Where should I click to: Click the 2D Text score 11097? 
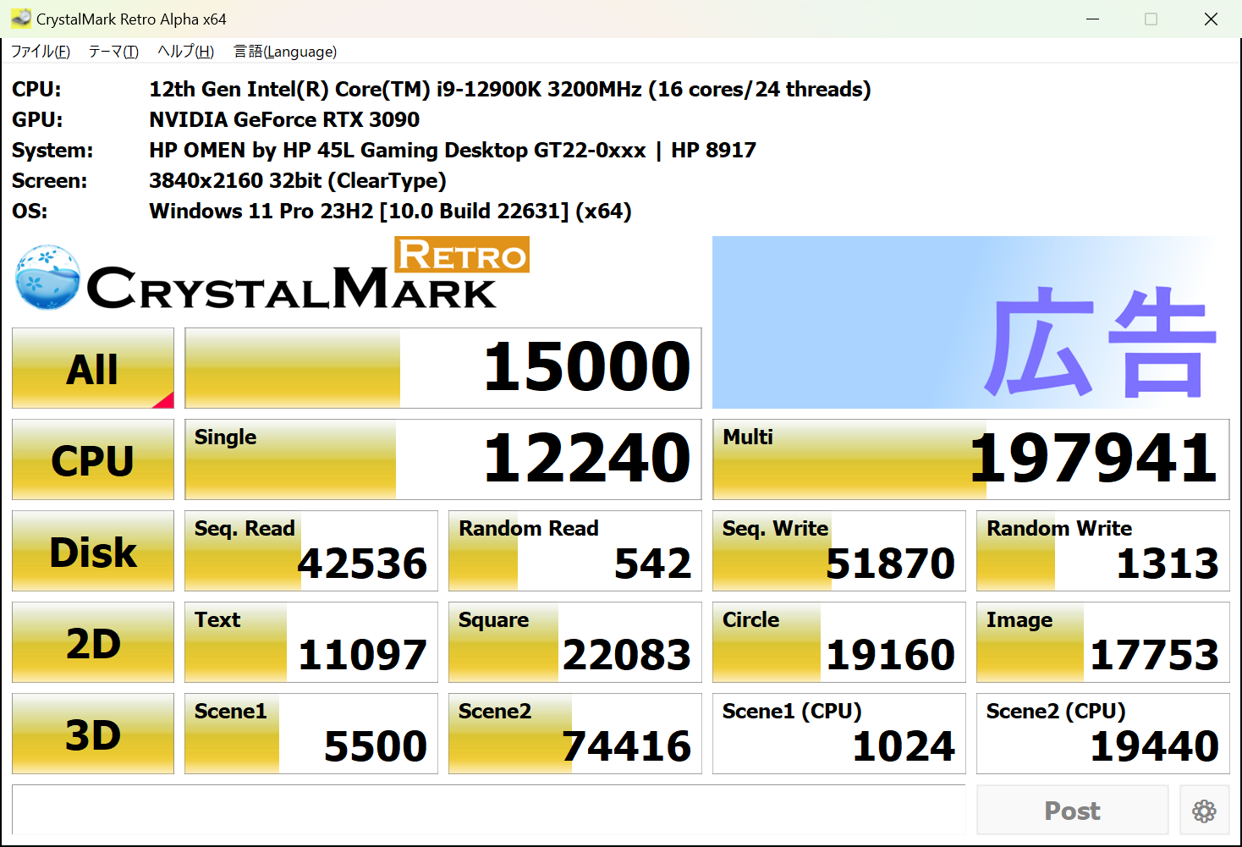click(311, 642)
